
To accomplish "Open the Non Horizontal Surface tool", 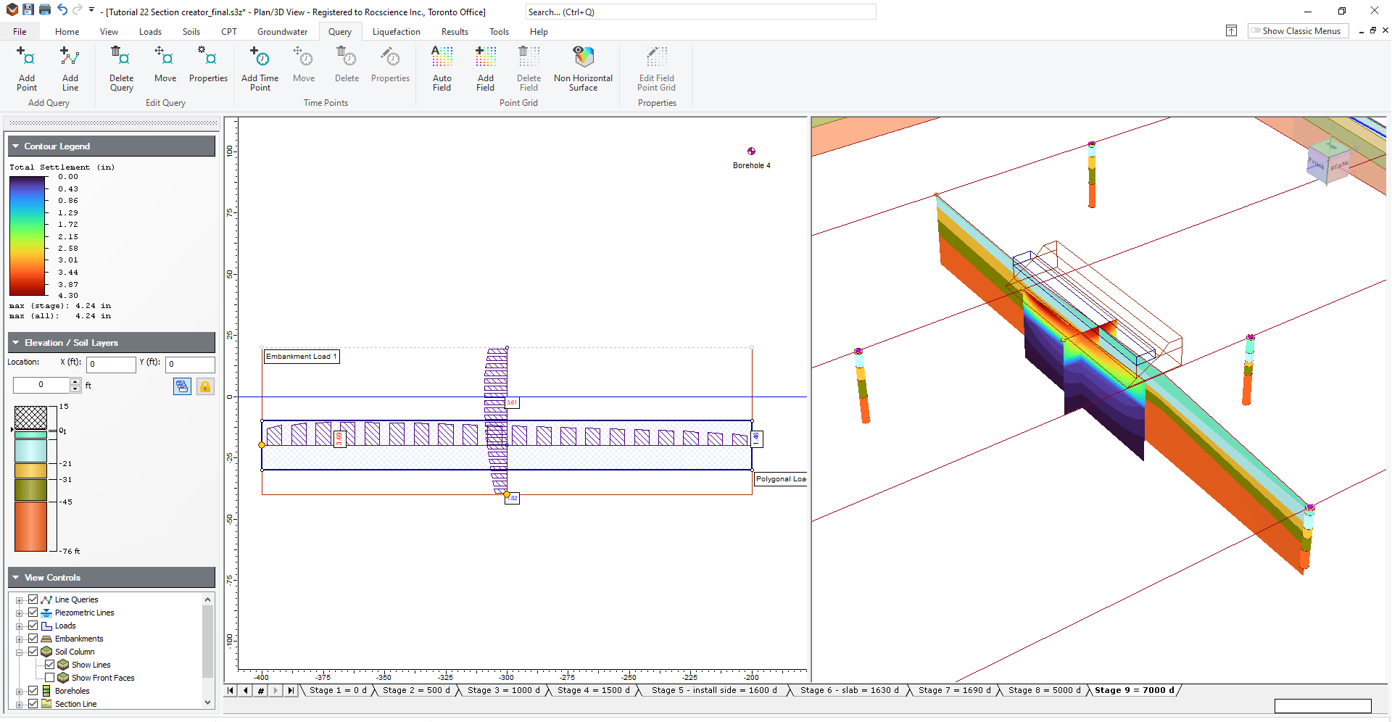I will click(583, 69).
